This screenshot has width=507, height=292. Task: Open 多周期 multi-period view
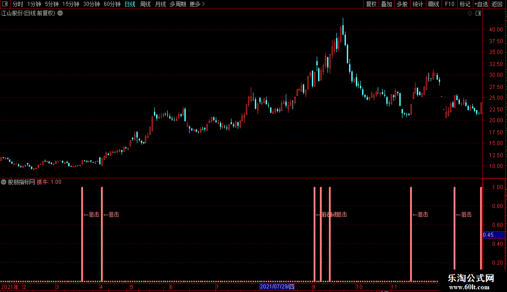pyautogui.click(x=178, y=4)
